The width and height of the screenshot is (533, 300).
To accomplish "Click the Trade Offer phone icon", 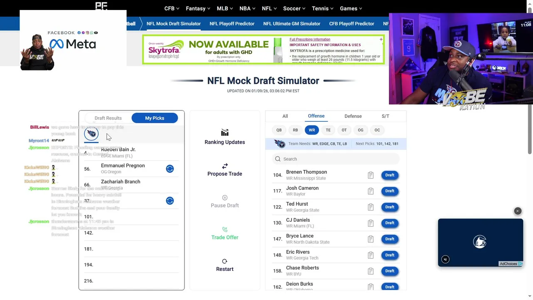I will click(225, 229).
